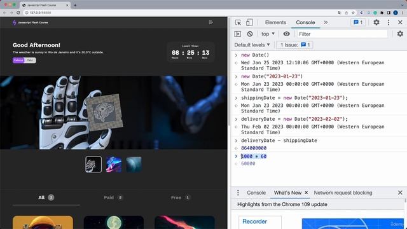The image size is (407, 229).
Task: Open a new browser tab
Action: coord(75,5)
